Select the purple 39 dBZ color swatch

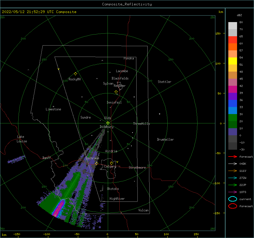coord(233,96)
